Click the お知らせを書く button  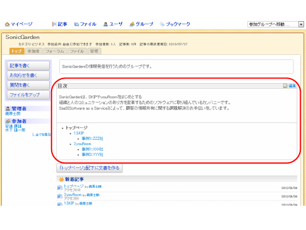pyautogui.click(x=28, y=75)
